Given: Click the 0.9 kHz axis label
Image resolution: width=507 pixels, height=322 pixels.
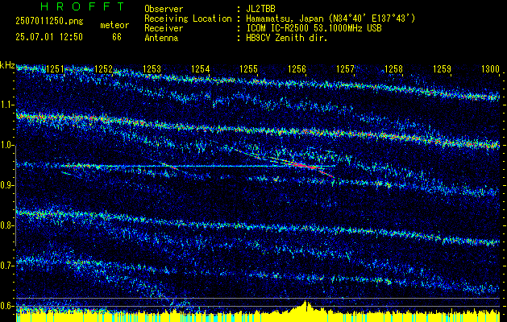Looking at the screenshot, I should pyautogui.click(x=7, y=185).
